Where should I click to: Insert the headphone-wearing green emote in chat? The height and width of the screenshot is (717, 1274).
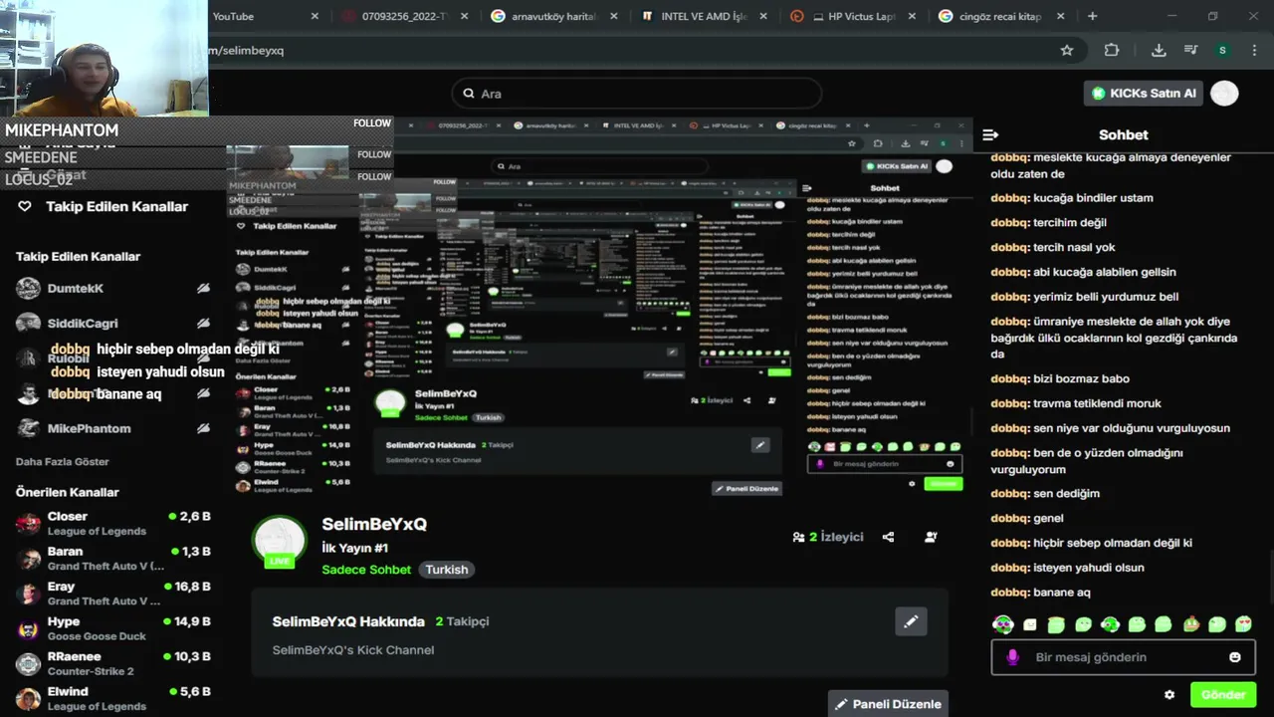pos(1002,624)
